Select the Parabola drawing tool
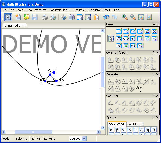The image size is (161, 143). click(126, 38)
